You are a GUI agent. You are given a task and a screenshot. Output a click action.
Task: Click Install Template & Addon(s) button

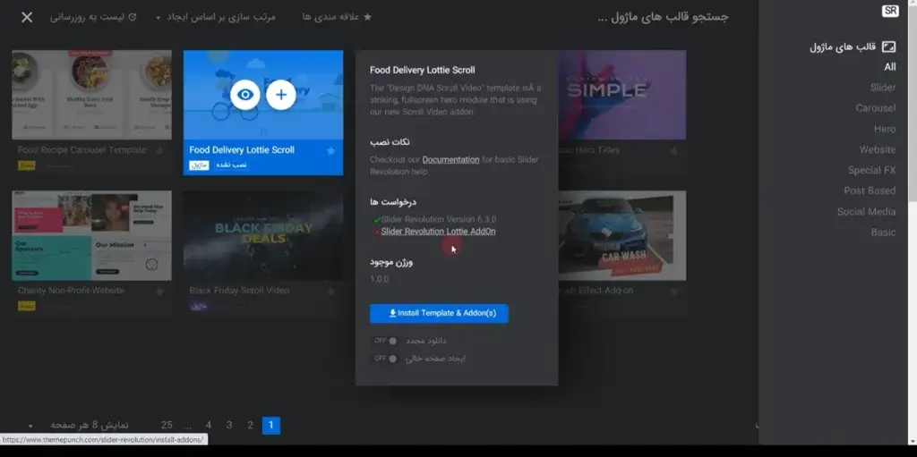click(x=439, y=313)
